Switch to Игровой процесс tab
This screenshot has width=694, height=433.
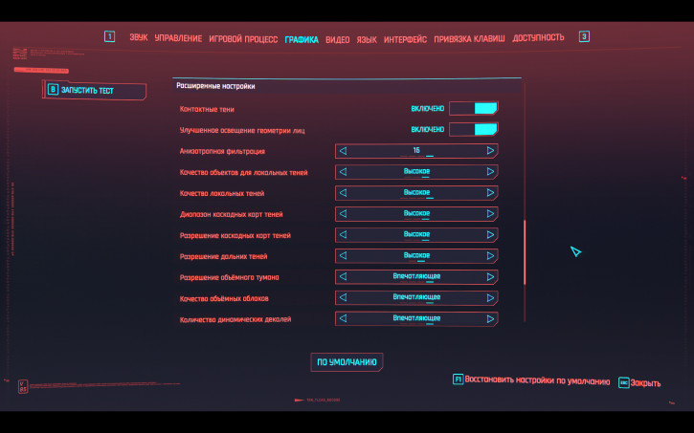[x=243, y=39]
